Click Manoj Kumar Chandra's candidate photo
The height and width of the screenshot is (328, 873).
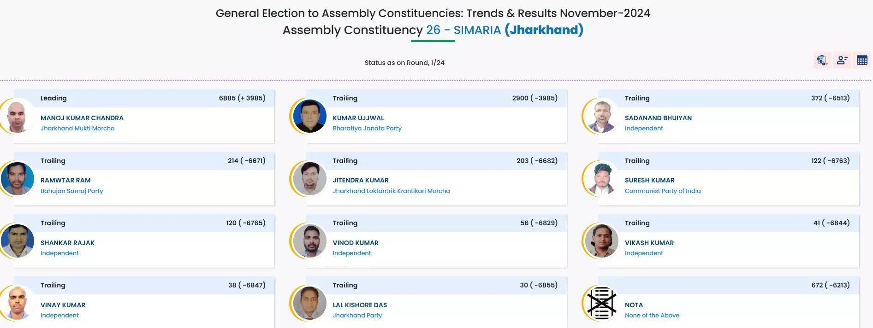[x=18, y=116]
